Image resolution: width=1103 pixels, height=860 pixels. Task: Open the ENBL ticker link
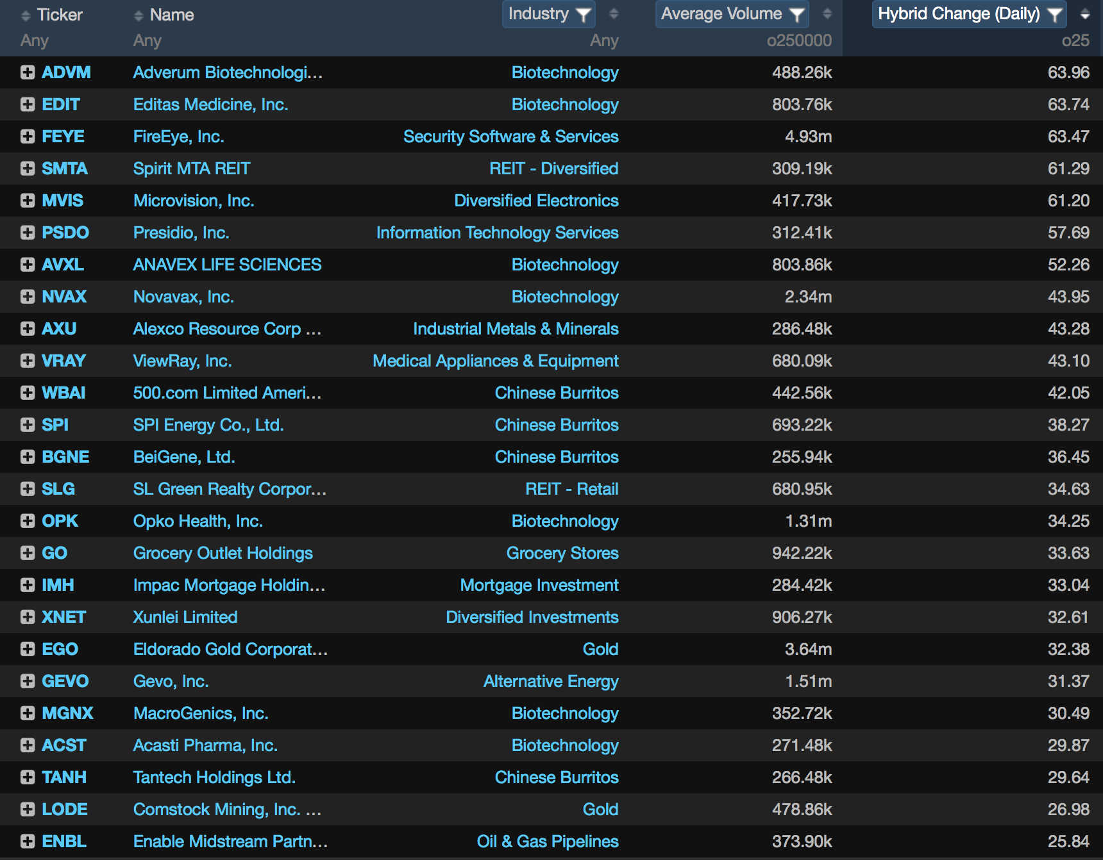[x=64, y=841]
